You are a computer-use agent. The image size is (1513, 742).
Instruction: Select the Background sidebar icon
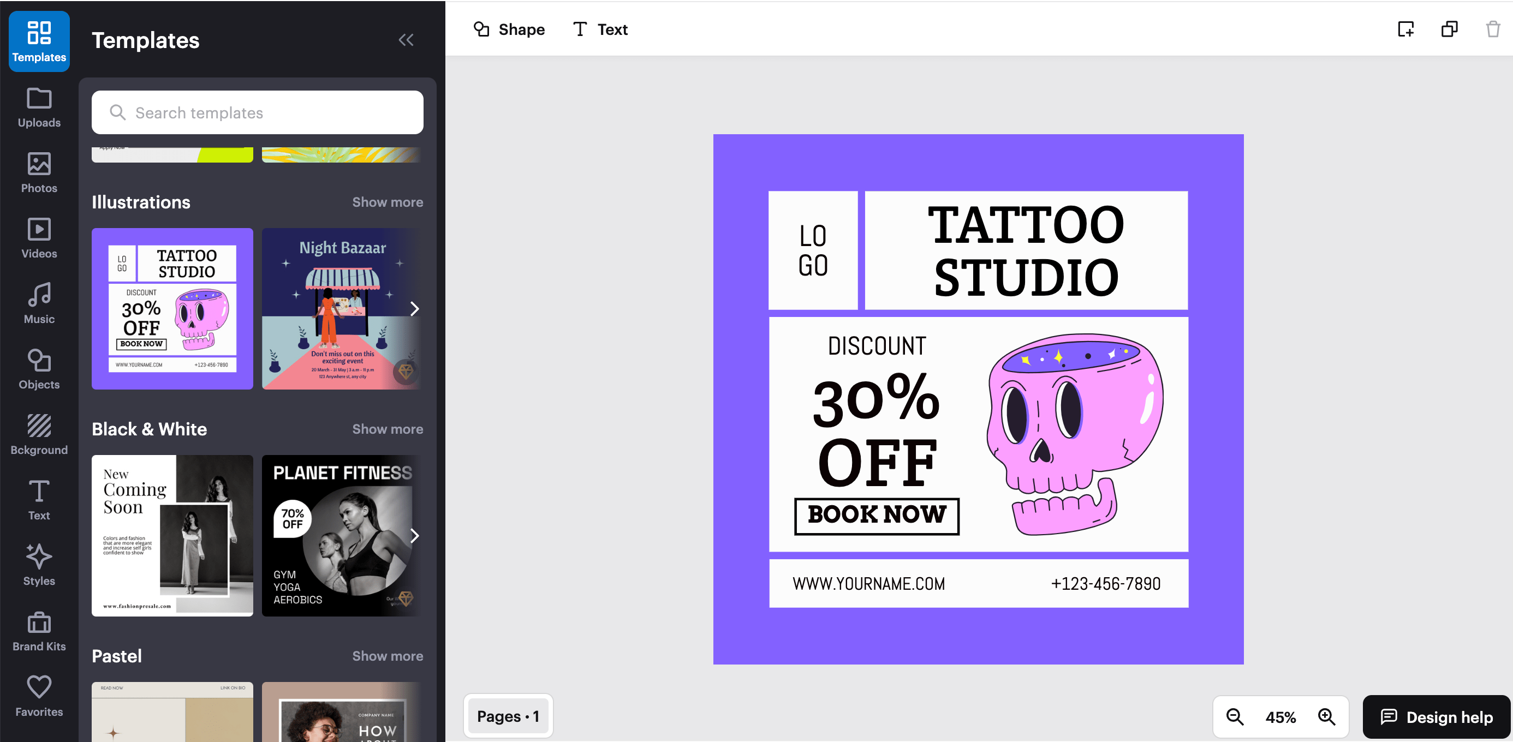(x=39, y=434)
